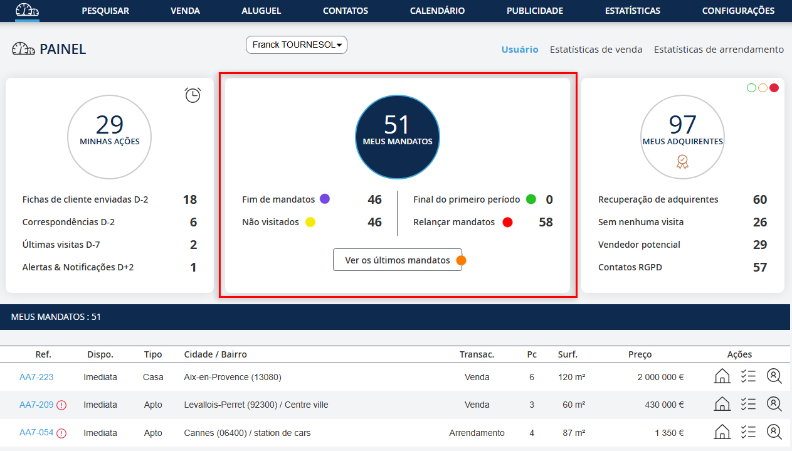Select the green status circle in top-right card
This screenshot has height=451, width=792.
(x=751, y=88)
